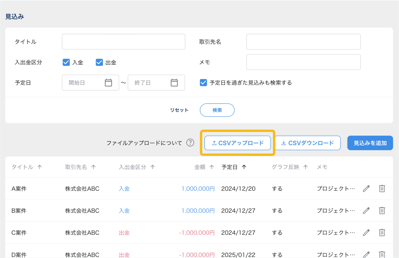Focus the タイトル text input field

coord(123,42)
